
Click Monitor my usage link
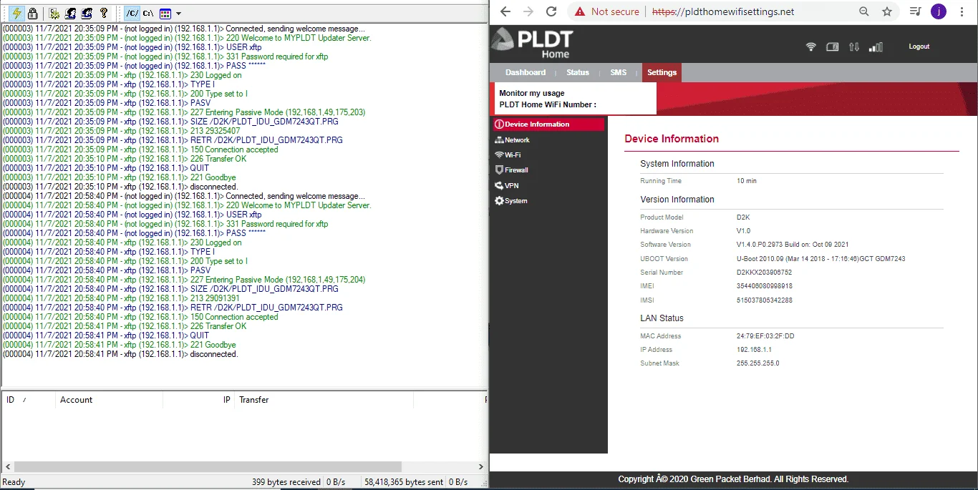click(532, 93)
